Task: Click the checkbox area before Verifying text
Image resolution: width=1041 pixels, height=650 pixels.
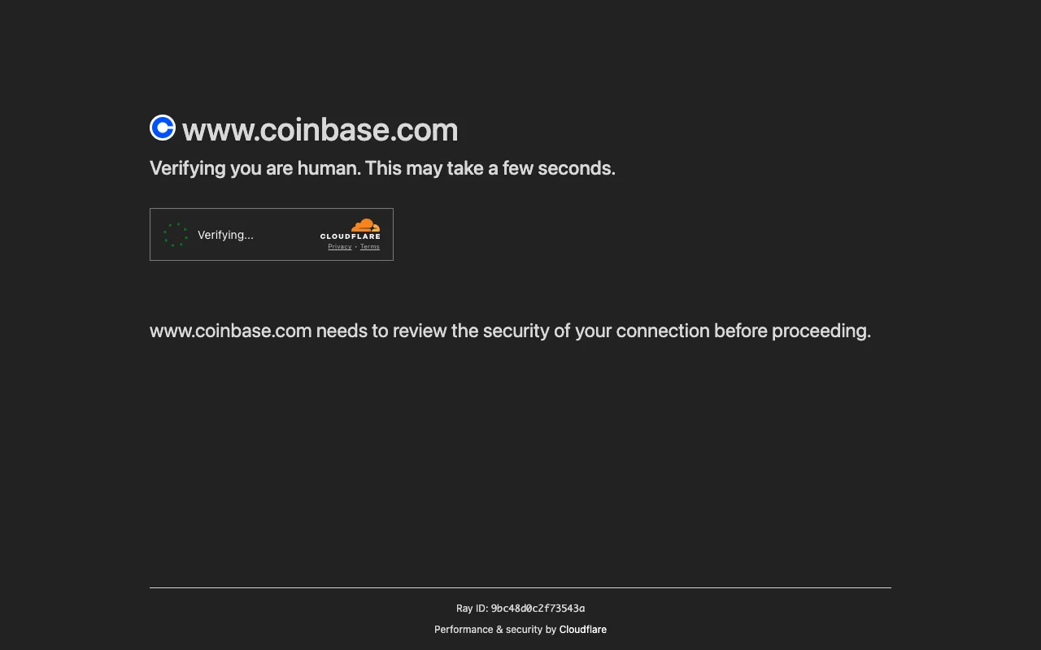Action: click(x=175, y=234)
